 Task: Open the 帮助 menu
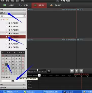click(22, 1)
